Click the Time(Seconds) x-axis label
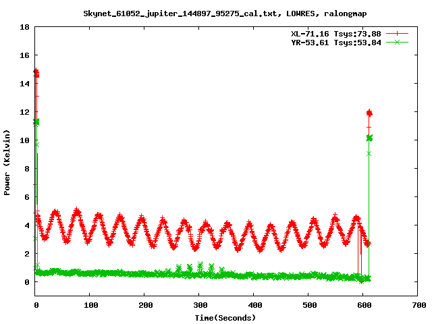432x324 pixels. click(226, 317)
